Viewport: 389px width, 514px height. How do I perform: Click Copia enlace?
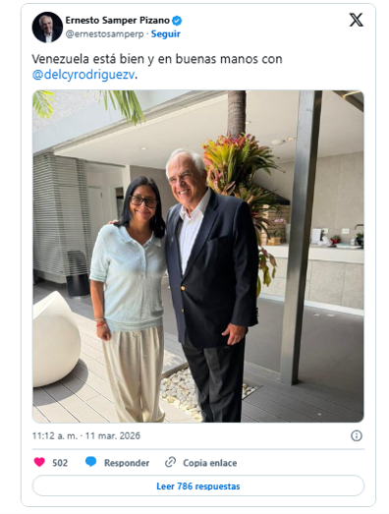(x=210, y=463)
